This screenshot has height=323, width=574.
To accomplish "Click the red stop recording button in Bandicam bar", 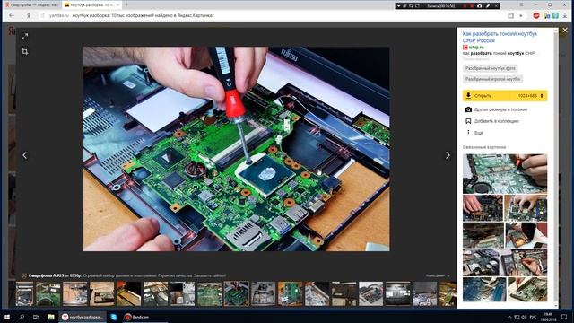I will [x=472, y=6].
